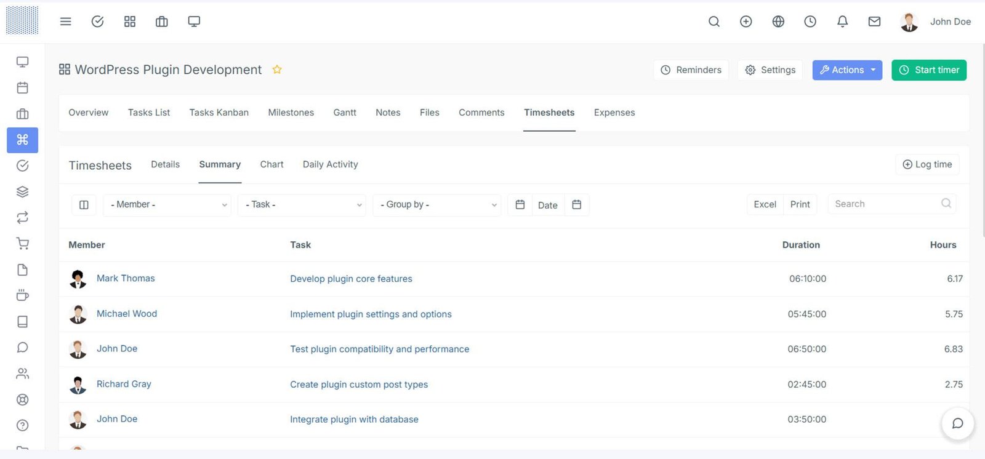Open project Settings
The width and height of the screenshot is (985, 459).
tap(770, 70)
